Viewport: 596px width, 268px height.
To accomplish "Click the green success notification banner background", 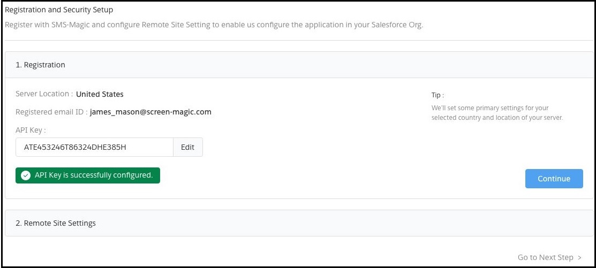I will (88, 175).
